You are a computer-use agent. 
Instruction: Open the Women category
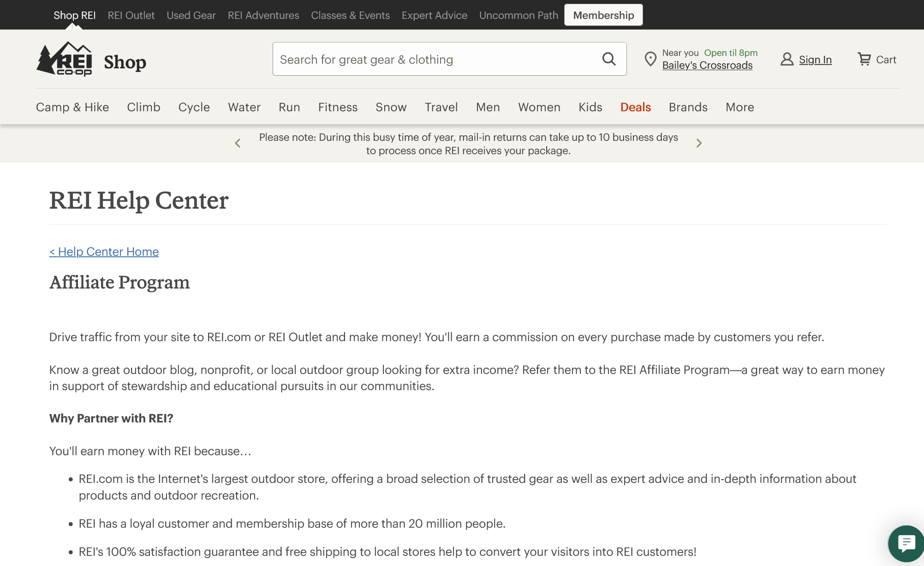point(539,107)
